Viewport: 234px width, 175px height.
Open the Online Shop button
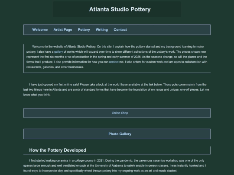(x=117, y=113)
